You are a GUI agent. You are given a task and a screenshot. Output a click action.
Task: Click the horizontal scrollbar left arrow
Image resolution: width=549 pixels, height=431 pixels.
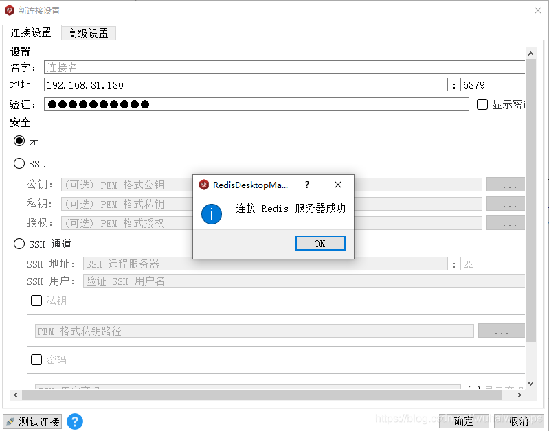point(16,395)
